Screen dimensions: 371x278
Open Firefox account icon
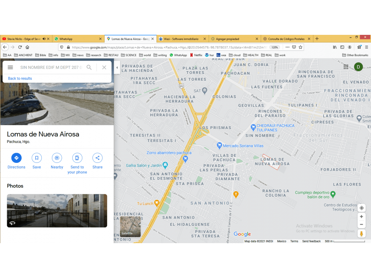click(x=349, y=47)
